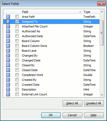Viewport: 107px width, 121px height.
Task: Sort by the Field column header
Action: [52, 12]
